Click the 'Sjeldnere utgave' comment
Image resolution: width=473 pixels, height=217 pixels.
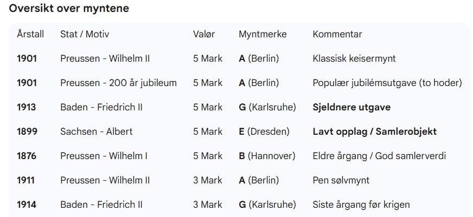(351, 107)
